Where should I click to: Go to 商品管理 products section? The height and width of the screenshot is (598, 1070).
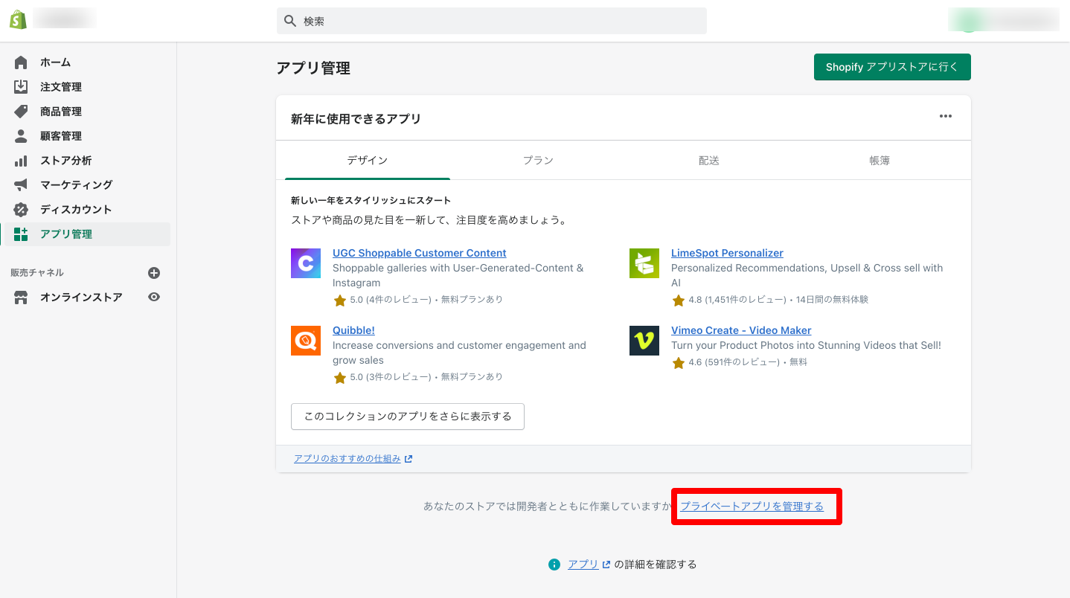(x=60, y=112)
